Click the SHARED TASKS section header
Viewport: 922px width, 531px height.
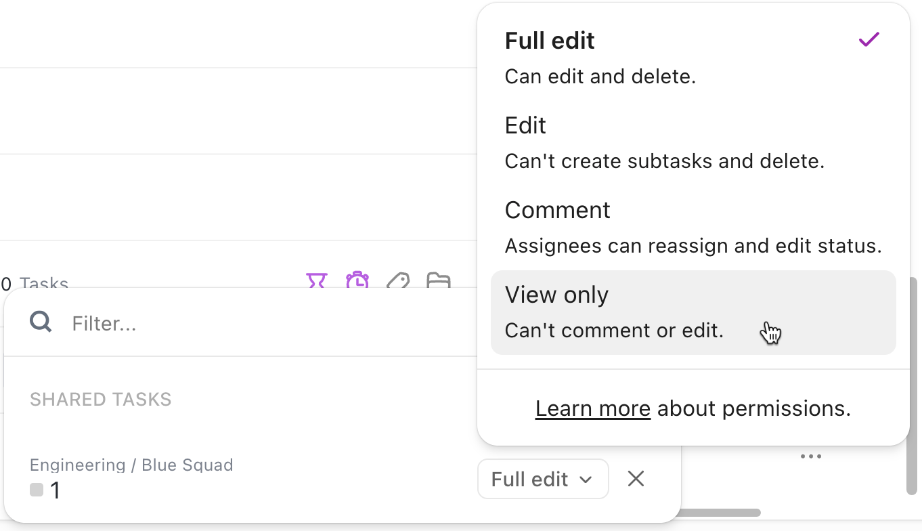100,399
